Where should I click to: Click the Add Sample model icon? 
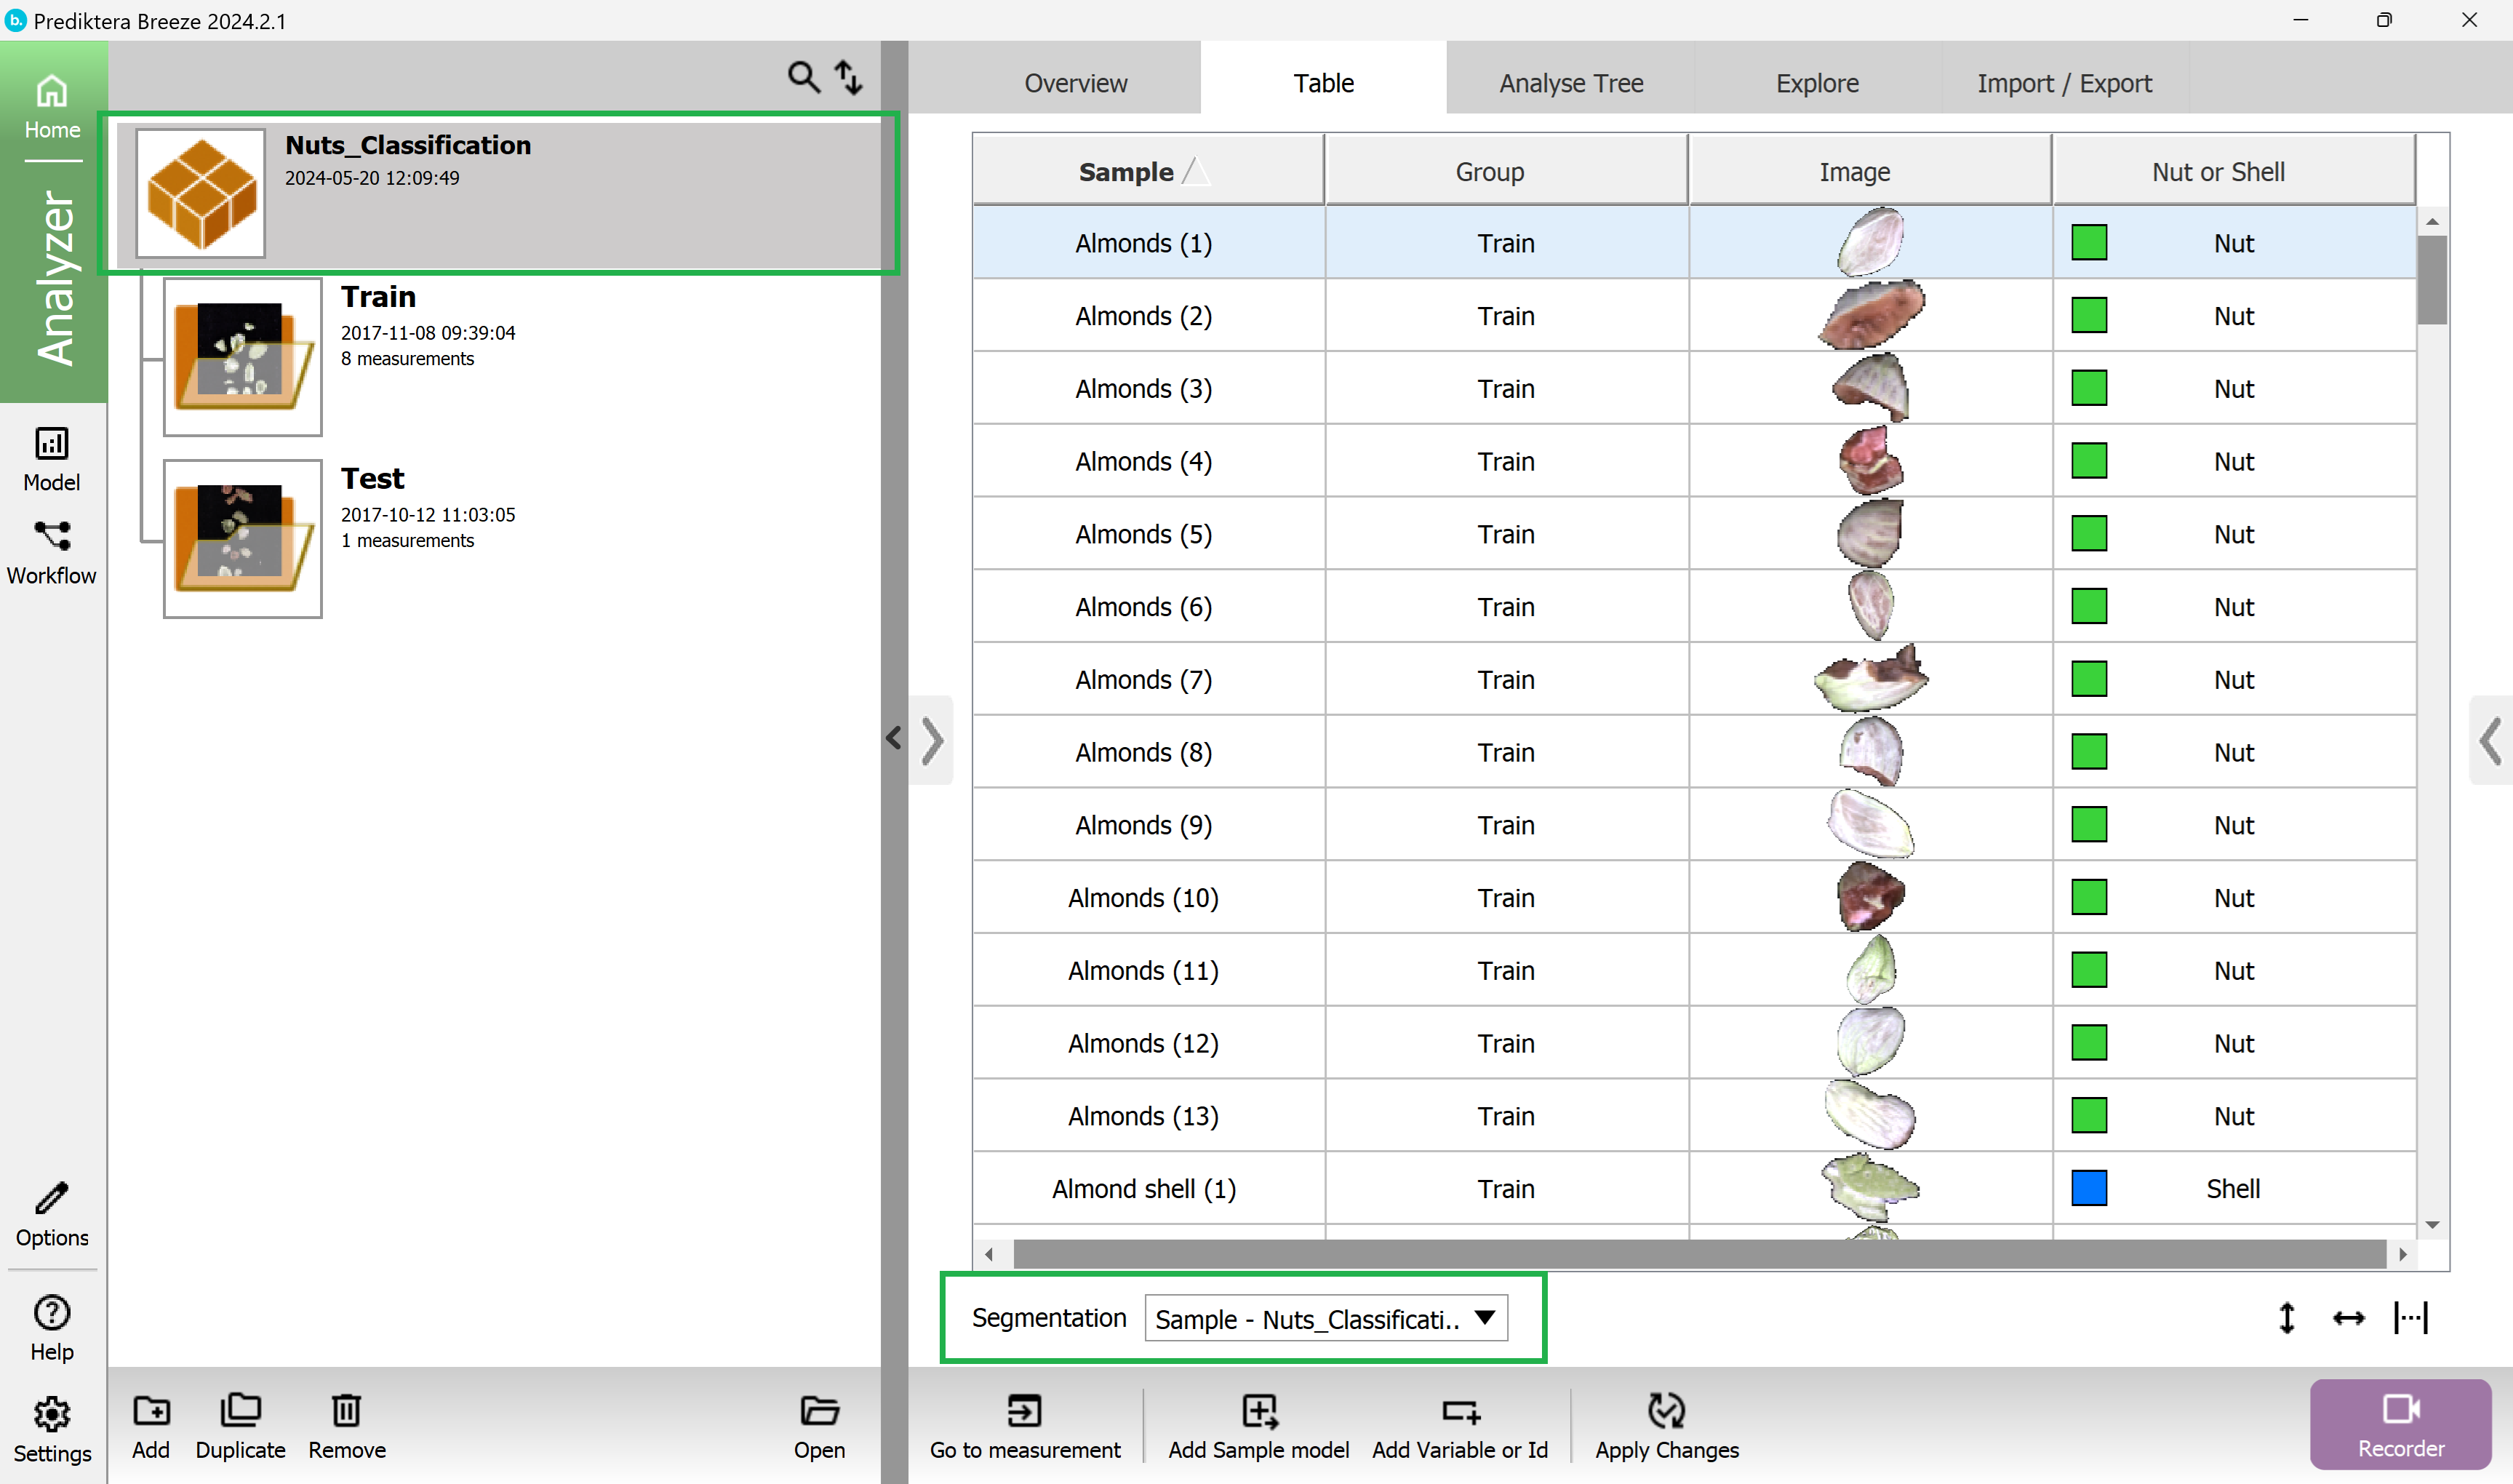[1258, 1411]
